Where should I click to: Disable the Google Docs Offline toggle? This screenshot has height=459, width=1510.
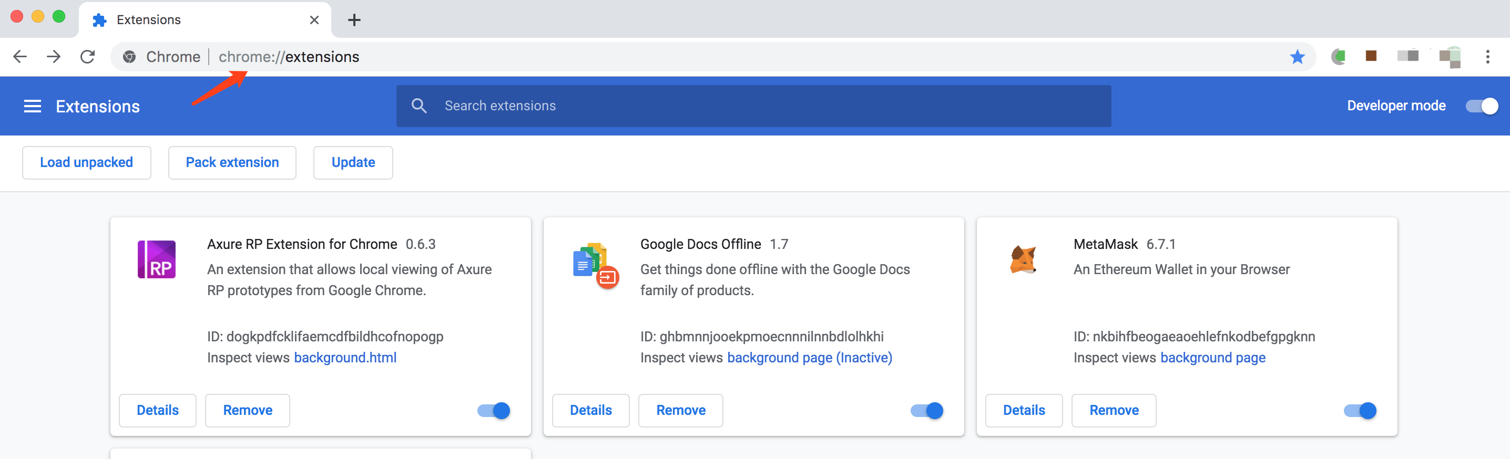(x=927, y=410)
